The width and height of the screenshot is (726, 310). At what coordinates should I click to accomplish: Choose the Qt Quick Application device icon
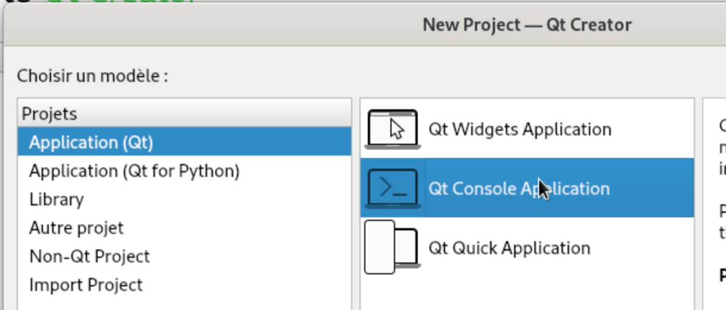(393, 247)
